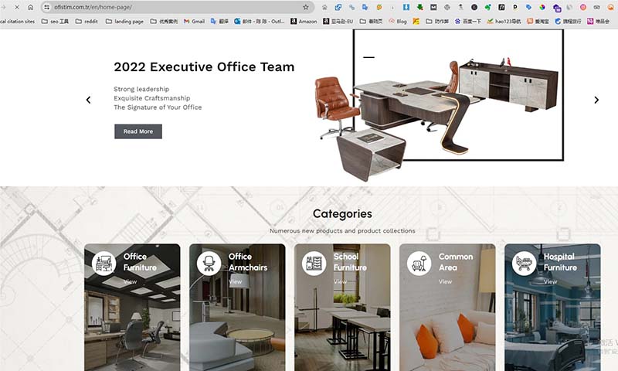Click the Office Armchairs chair icon
The height and width of the screenshot is (371, 618).
tap(209, 264)
